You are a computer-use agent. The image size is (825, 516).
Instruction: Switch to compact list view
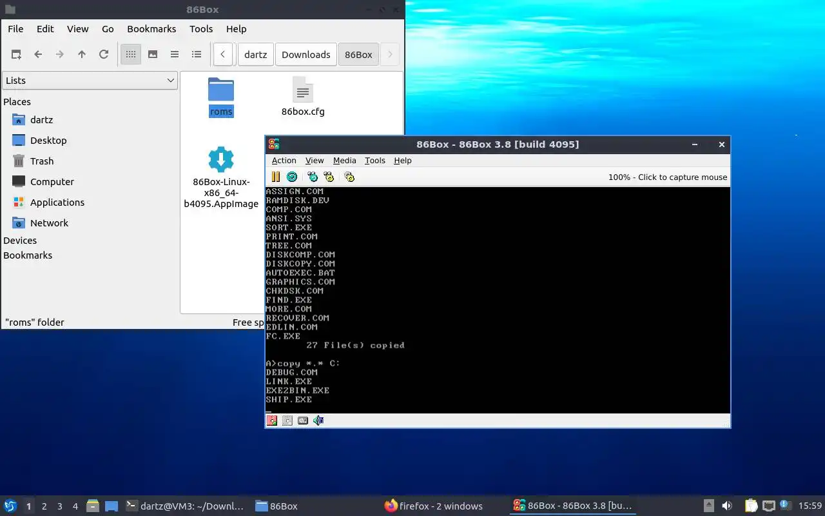[175, 55]
